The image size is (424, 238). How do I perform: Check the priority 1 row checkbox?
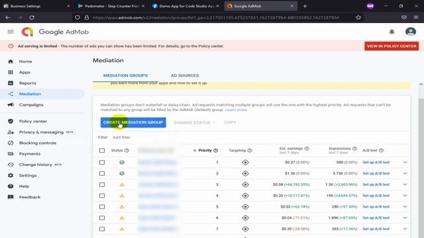click(x=102, y=163)
